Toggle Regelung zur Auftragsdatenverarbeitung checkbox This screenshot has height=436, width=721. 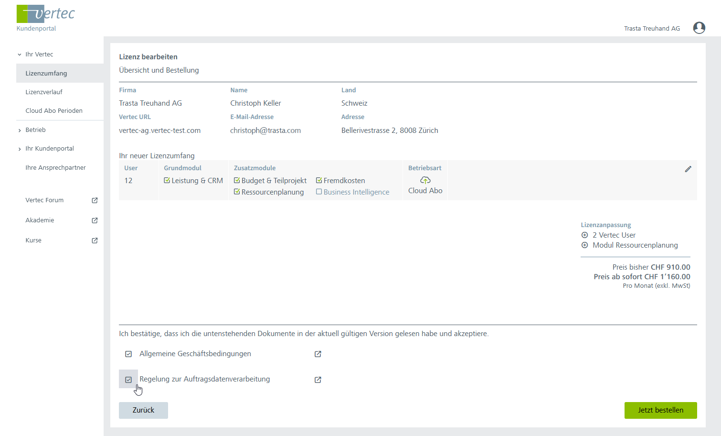point(128,380)
